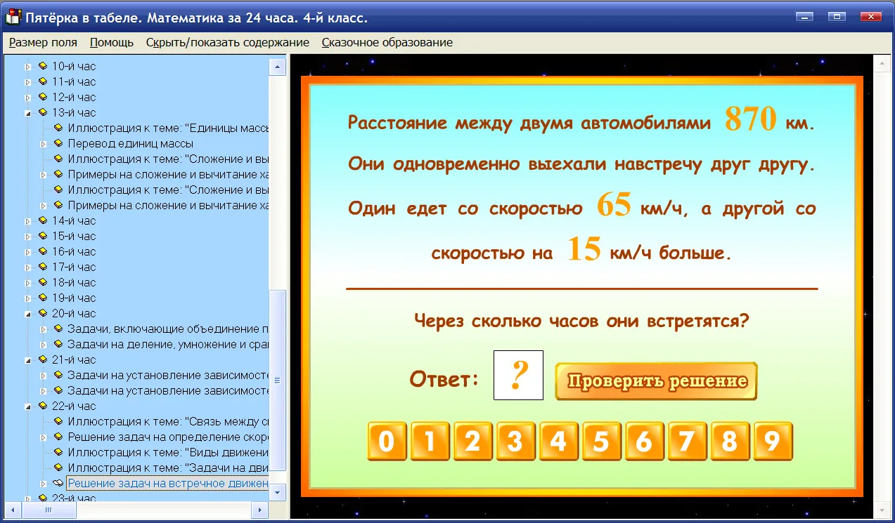895x523 pixels.
Task: Select 19-й час in the tree
Action: click(x=74, y=298)
